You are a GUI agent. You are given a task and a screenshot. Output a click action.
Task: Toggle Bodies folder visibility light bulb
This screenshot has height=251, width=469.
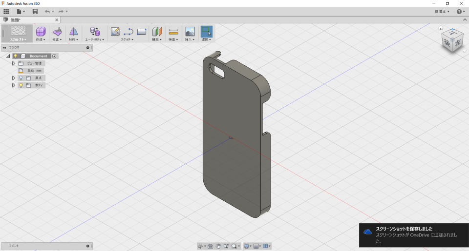coord(21,85)
